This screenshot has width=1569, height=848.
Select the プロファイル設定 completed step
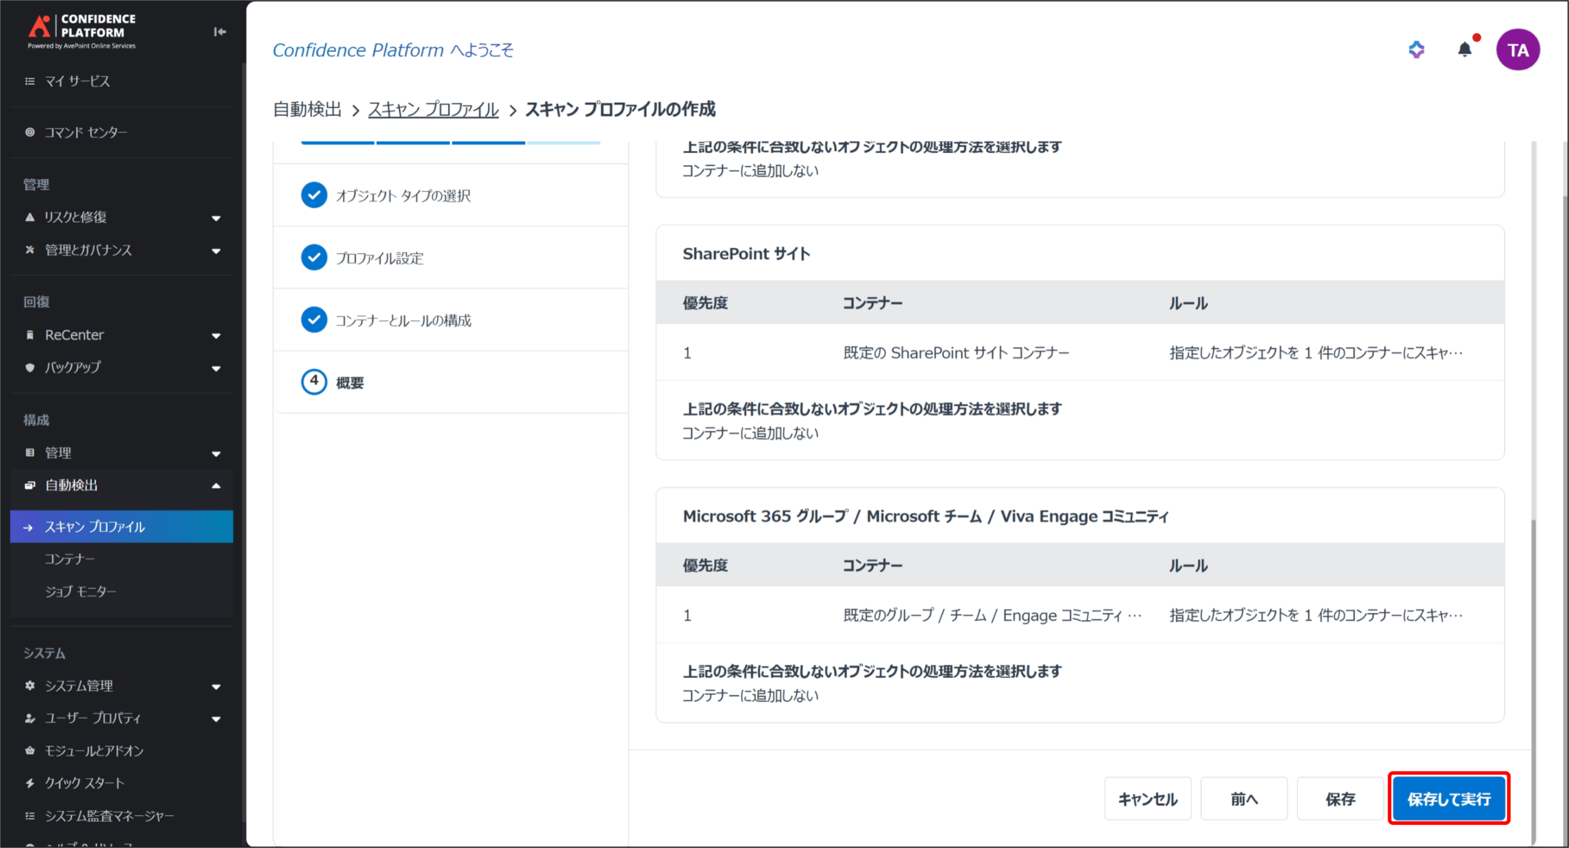379,258
